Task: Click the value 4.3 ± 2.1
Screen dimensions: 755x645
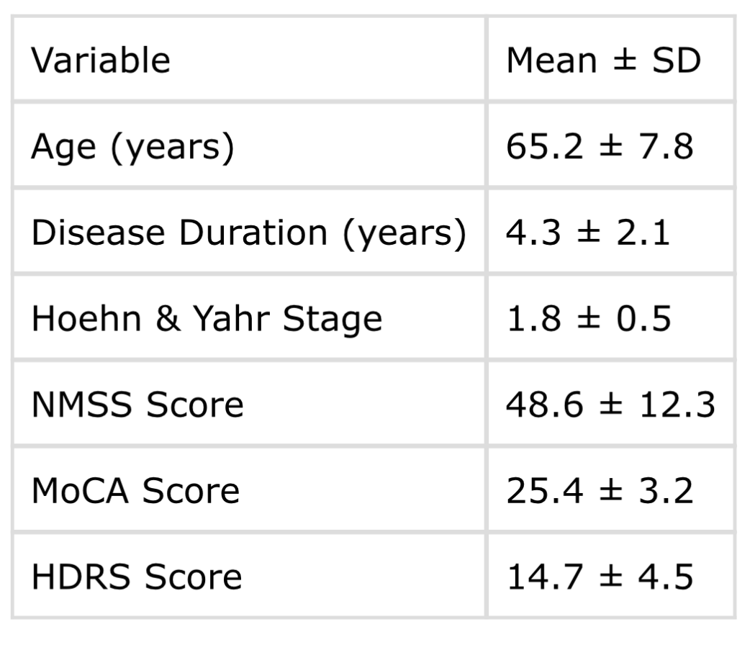Action: coord(588,233)
